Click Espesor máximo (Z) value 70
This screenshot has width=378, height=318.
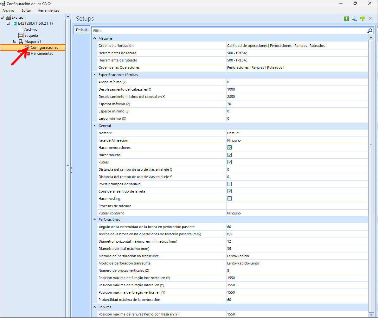click(x=297, y=104)
